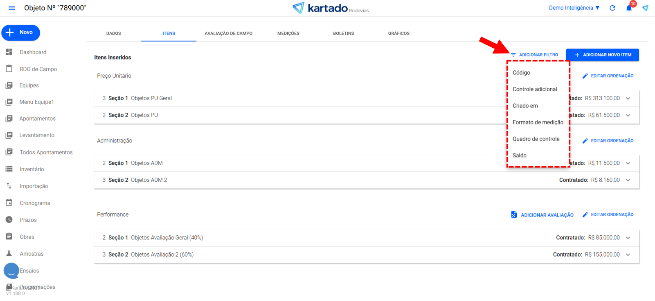Click the Adicionar Novo Item button
Viewport: 655px width, 301px height.
pos(602,55)
